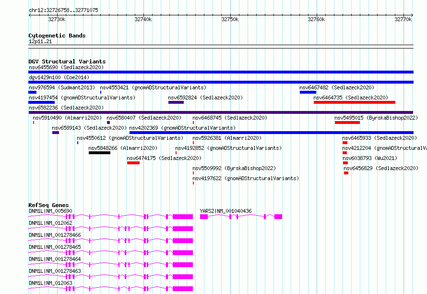This screenshot has height=294, width=427.
Task: Select the nsv976594 (Sudmant2013) label
Action: coord(62,87)
